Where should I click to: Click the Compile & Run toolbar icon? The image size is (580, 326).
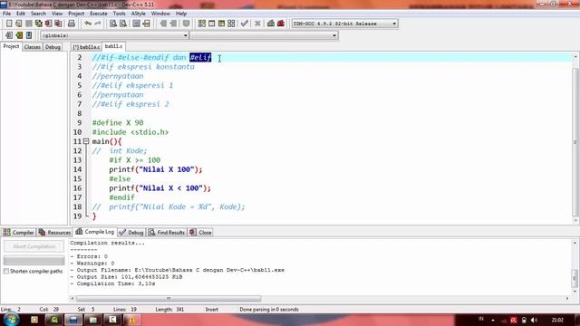point(221,24)
